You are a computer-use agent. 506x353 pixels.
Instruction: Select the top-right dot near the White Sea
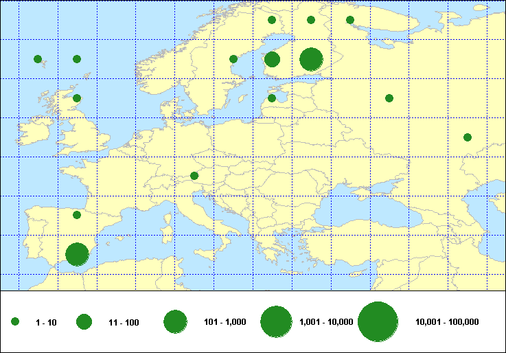[350, 20]
